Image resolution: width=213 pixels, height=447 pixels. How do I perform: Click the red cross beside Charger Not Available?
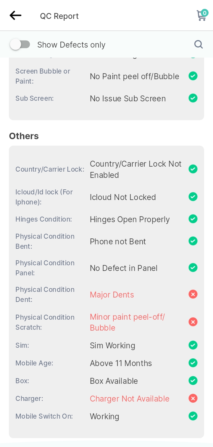point(193,398)
